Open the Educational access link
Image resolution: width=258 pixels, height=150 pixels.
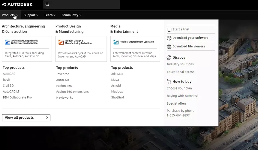(181, 72)
